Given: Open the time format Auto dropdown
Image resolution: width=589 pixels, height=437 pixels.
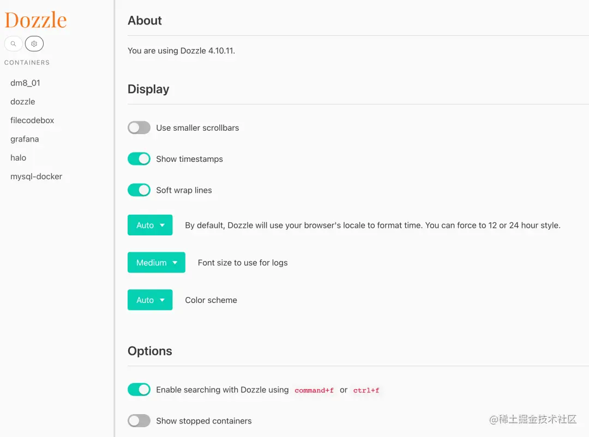Looking at the screenshot, I should click(x=150, y=225).
